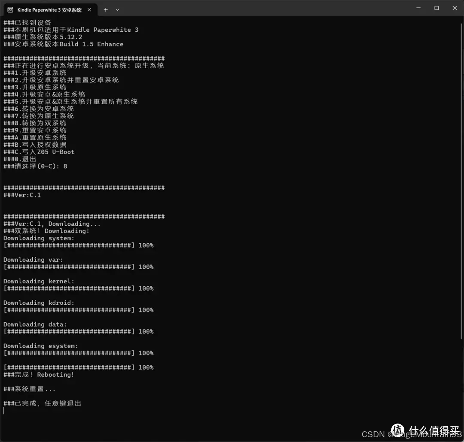Click the 'Downloading esystem:' label
Viewport: 464px width, 442px height.
(x=41, y=346)
